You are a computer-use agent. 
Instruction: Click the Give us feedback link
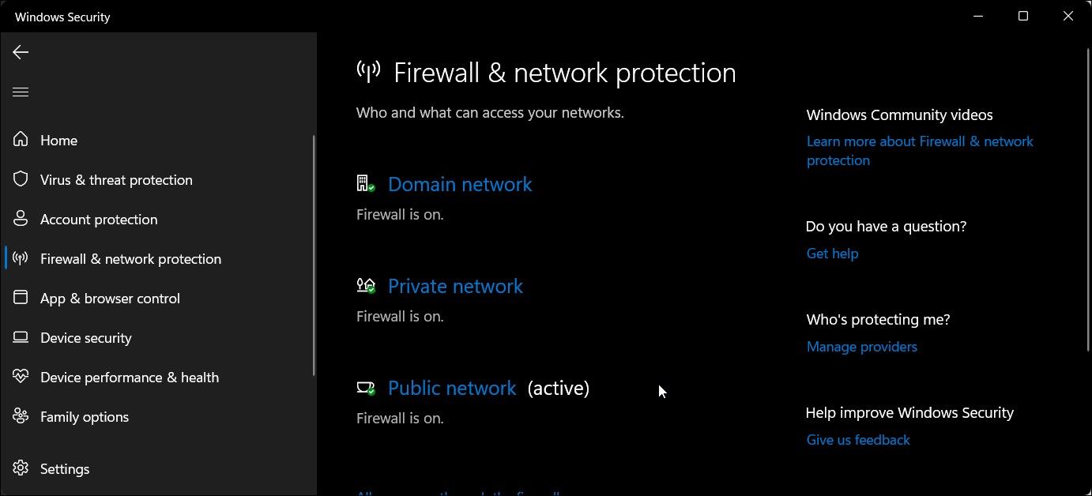[858, 439]
